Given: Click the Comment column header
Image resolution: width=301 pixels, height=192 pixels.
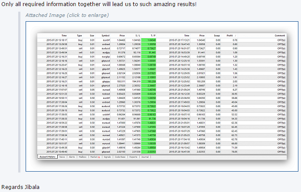Looking at the screenshot, I should (x=280, y=36).
